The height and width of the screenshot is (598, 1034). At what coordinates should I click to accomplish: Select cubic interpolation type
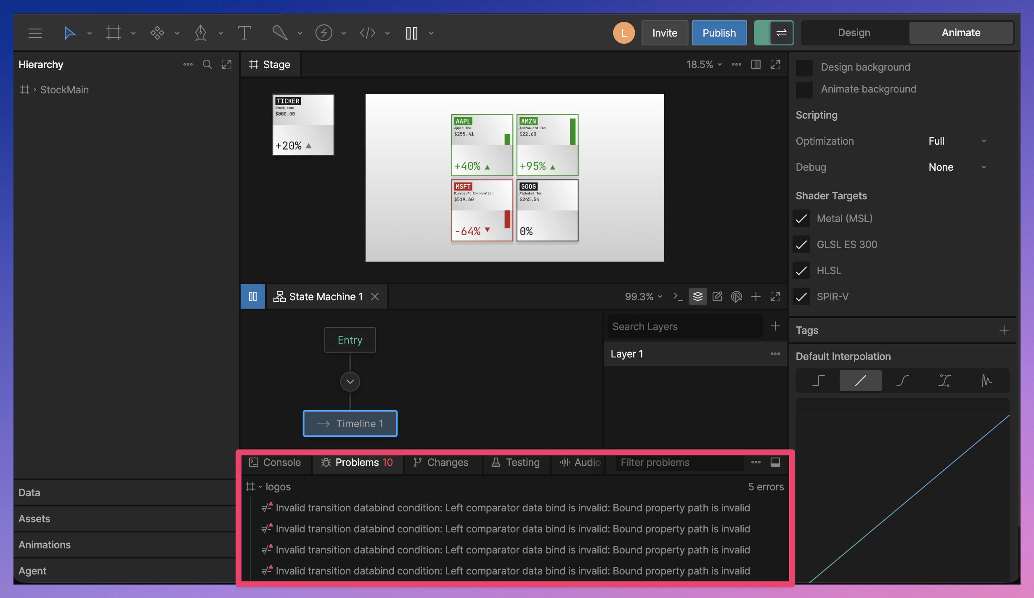coord(902,381)
